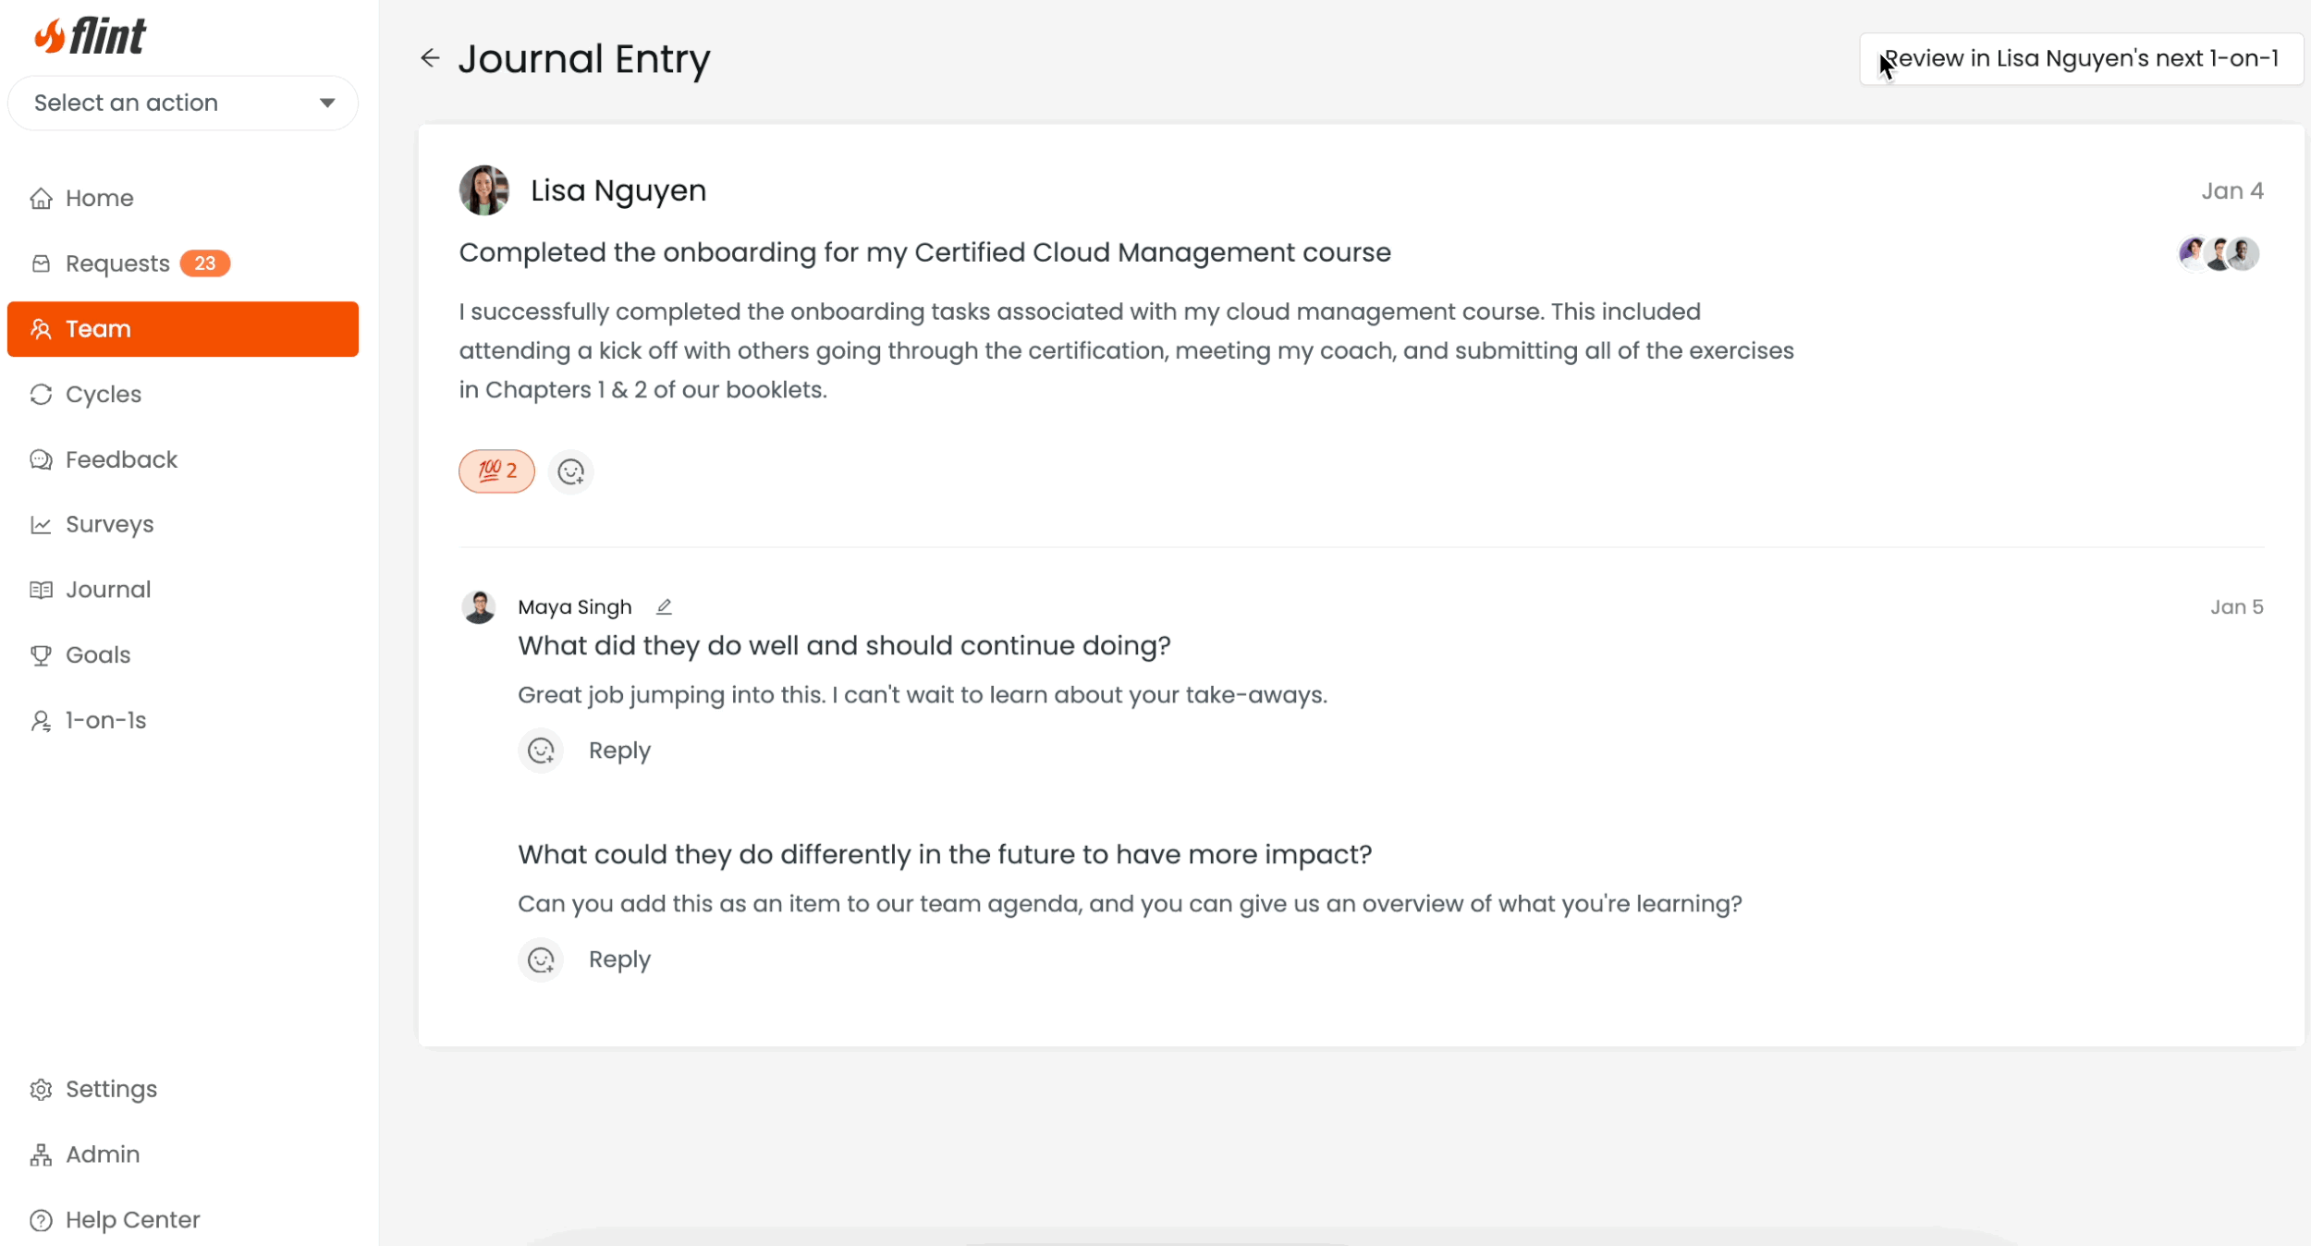Add reaction to the 'Great job' response
2311x1246 pixels.
[541, 751]
